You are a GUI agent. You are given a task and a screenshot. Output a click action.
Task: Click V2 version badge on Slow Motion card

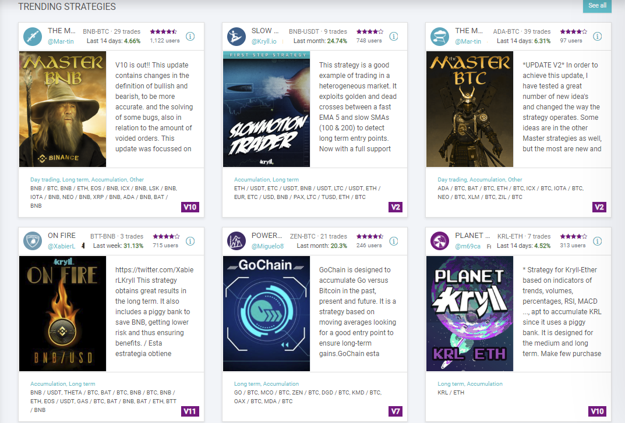point(396,207)
